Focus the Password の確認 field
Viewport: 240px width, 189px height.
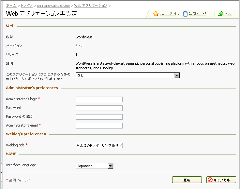click(99, 117)
